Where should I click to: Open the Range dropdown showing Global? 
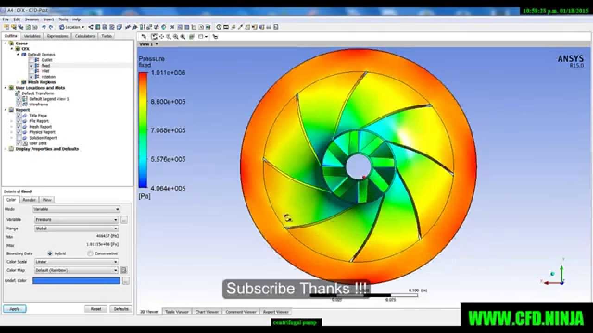pos(76,228)
